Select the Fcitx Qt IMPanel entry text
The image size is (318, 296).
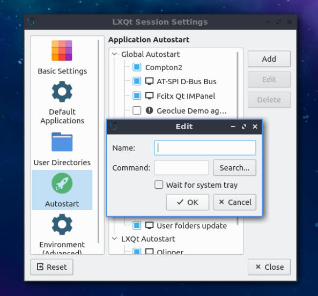click(x=186, y=96)
